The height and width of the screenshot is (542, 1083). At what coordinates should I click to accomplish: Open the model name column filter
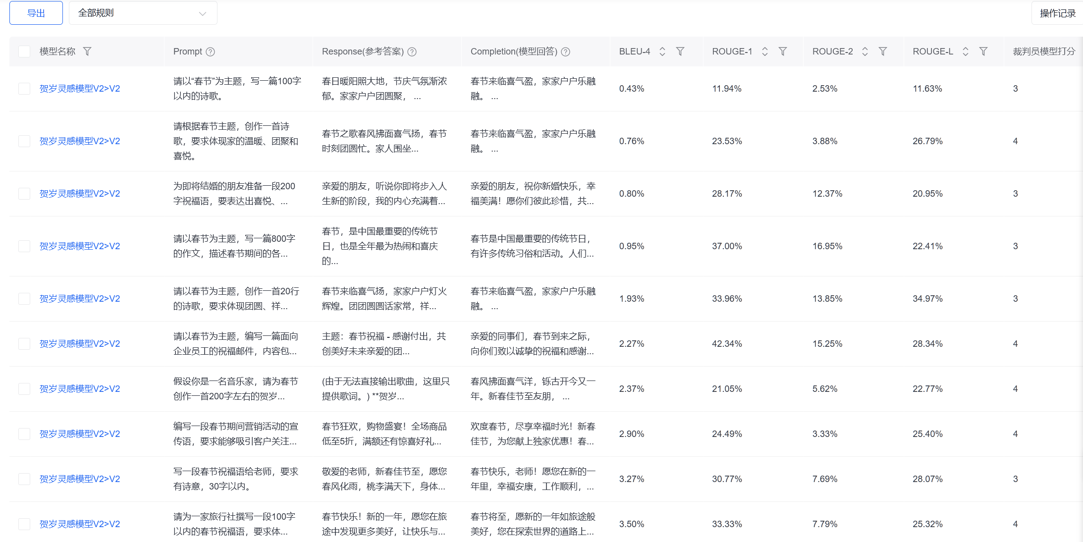[x=87, y=52]
